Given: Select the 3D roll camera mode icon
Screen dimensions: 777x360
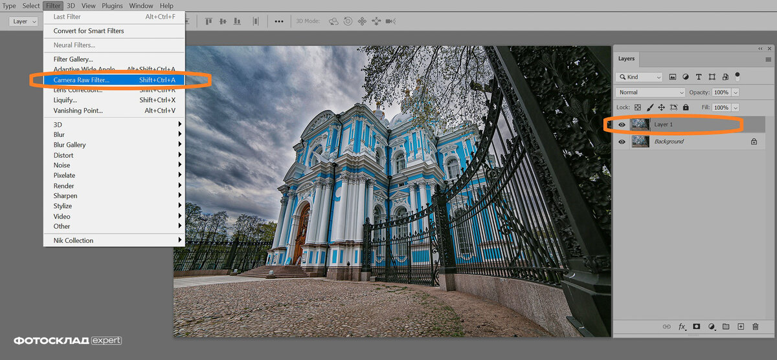Looking at the screenshot, I should [x=348, y=21].
